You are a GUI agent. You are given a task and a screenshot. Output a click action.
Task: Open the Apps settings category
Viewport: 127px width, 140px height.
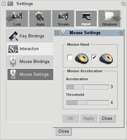(x=40, y=19)
